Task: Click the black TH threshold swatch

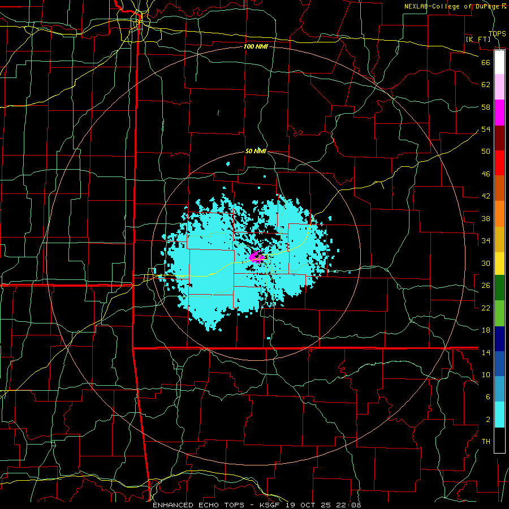Action: point(499,440)
